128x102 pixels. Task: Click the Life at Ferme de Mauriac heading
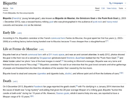(x=20, y=49)
